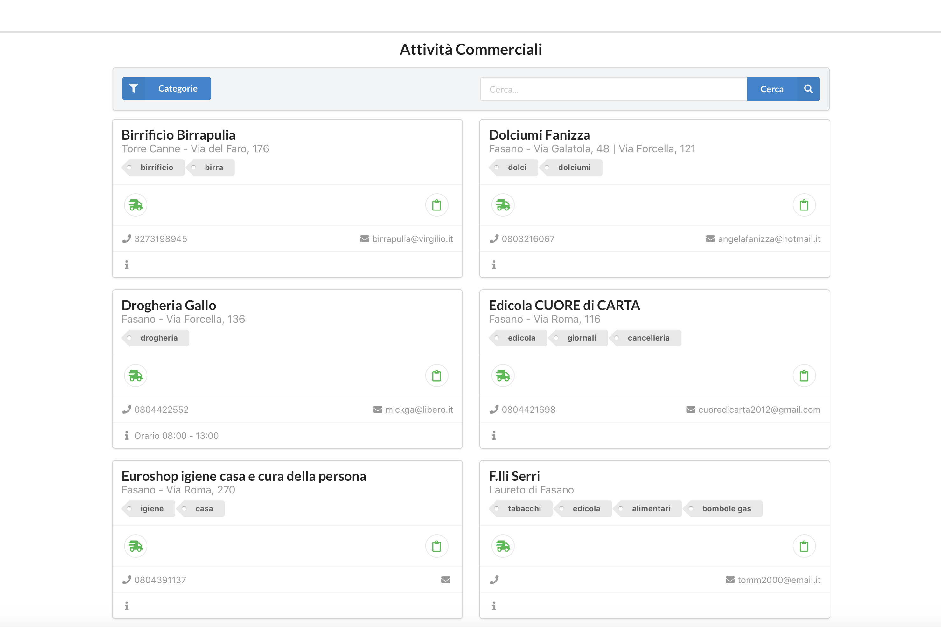941x627 pixels.
Task: Click address Fasano - Via Roma, 116
Action: click(x=545, y=319)
